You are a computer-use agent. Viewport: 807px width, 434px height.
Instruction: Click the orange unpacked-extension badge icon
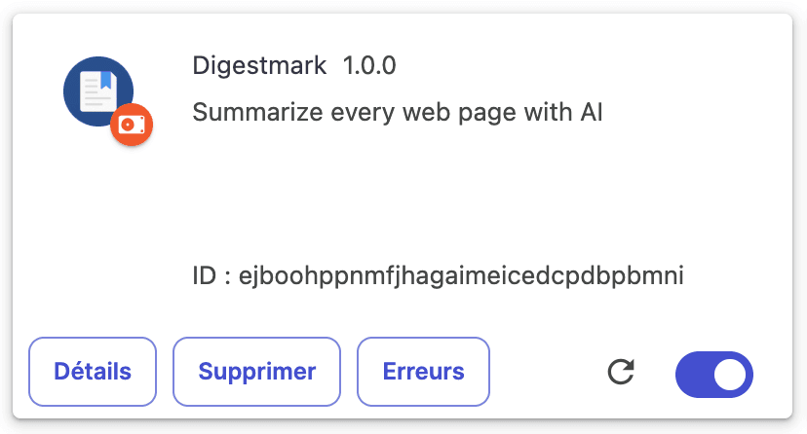132,125
